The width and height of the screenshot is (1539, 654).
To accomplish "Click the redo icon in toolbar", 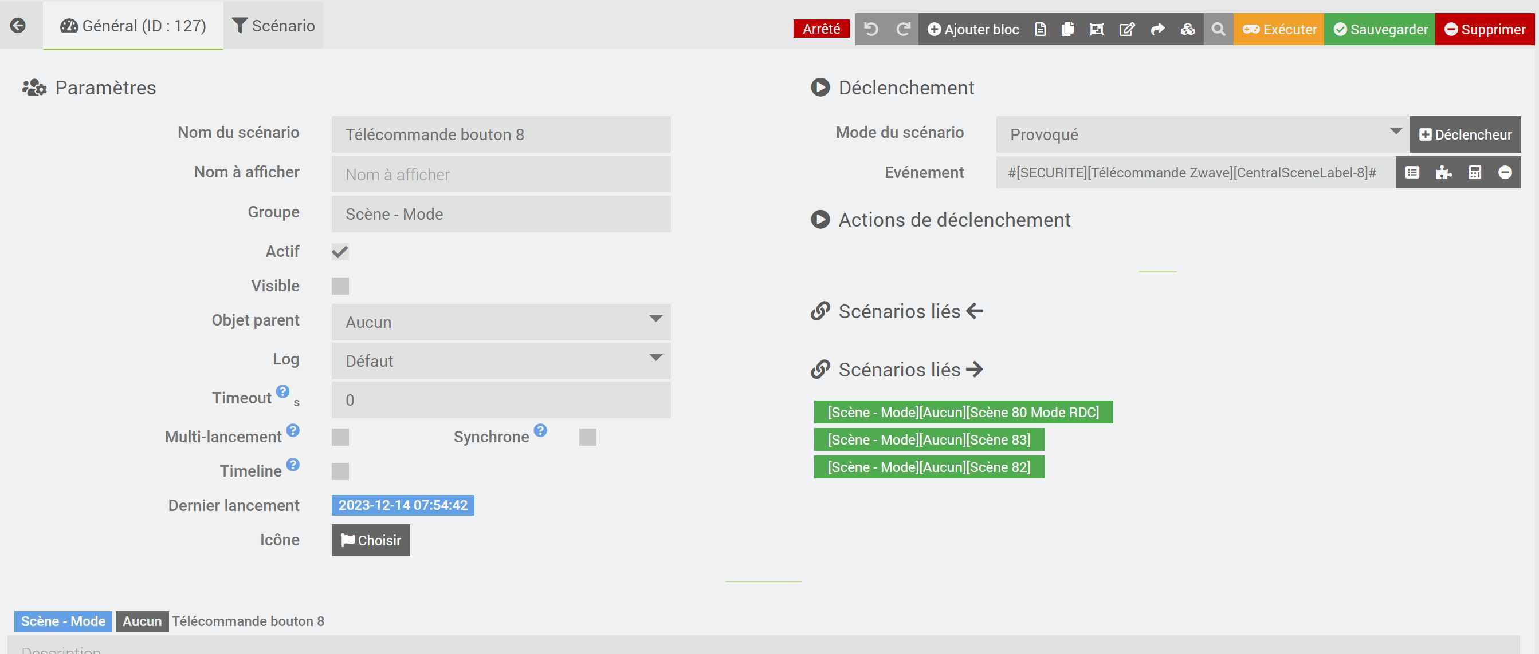I will click(x=903, y=29).
